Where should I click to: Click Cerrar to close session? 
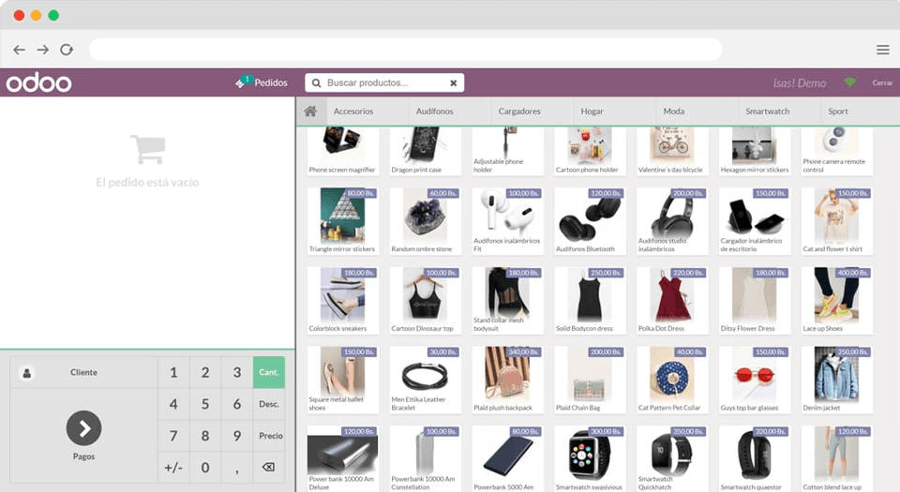(882, 83)
